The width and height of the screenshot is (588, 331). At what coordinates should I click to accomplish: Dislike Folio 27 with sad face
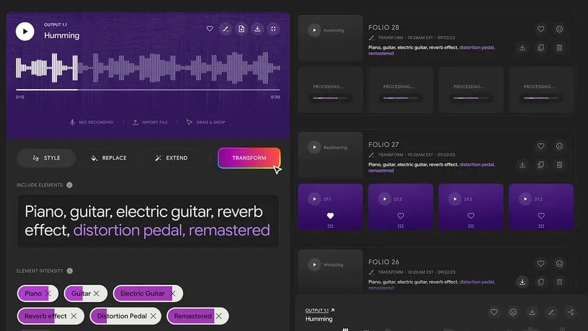pyautogui.click(x=559, y=146)
